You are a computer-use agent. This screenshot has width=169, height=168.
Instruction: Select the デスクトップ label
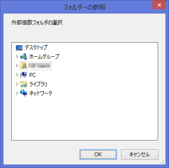pyautogui.click(x=36, y=48)
